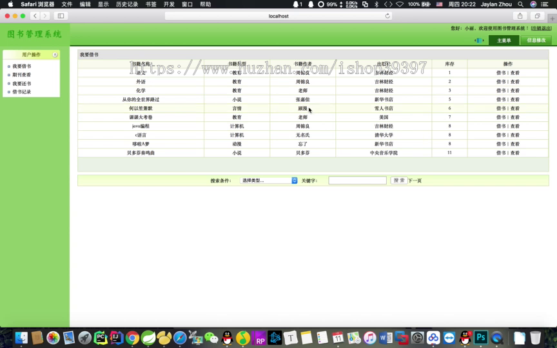Click 查看 for 从你的全世界路过 row
This screenshot has height=348, width=557.
[514, 99]
